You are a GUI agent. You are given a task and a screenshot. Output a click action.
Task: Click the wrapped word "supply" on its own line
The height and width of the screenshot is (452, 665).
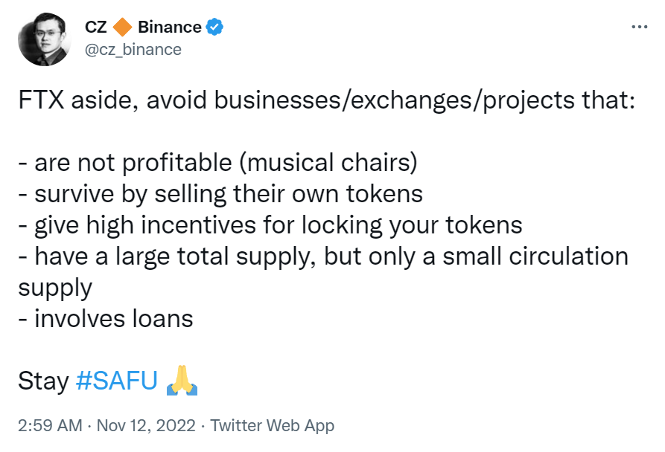click(55, 288)
